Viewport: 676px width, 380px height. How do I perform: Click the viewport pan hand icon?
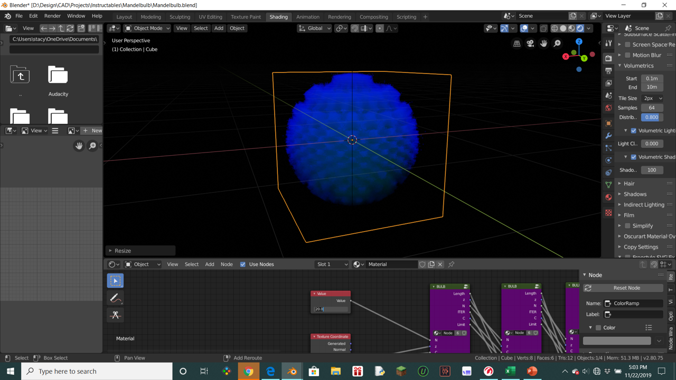pyautogui.click(x=544, y=44)
